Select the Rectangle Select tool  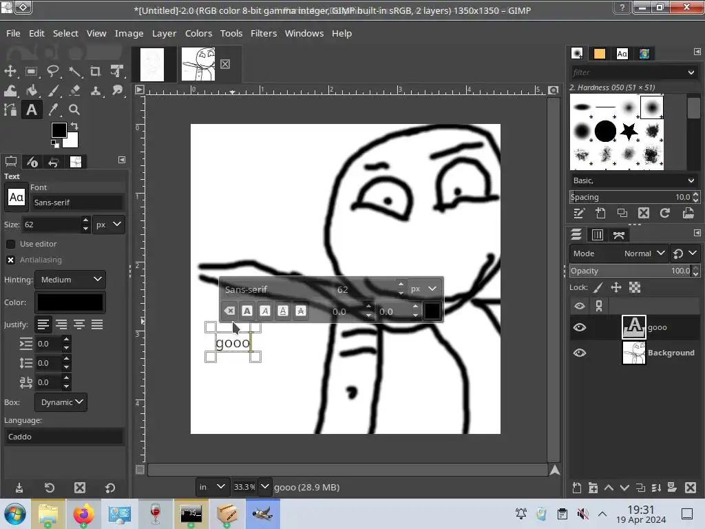[x=31, y=71]
